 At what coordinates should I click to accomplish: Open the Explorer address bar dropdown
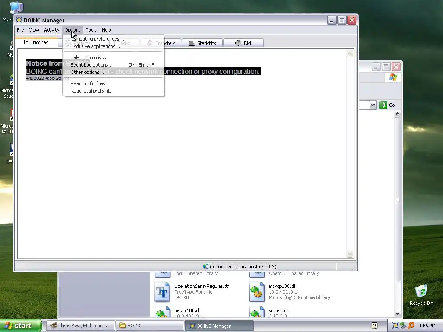coord(372,105)
